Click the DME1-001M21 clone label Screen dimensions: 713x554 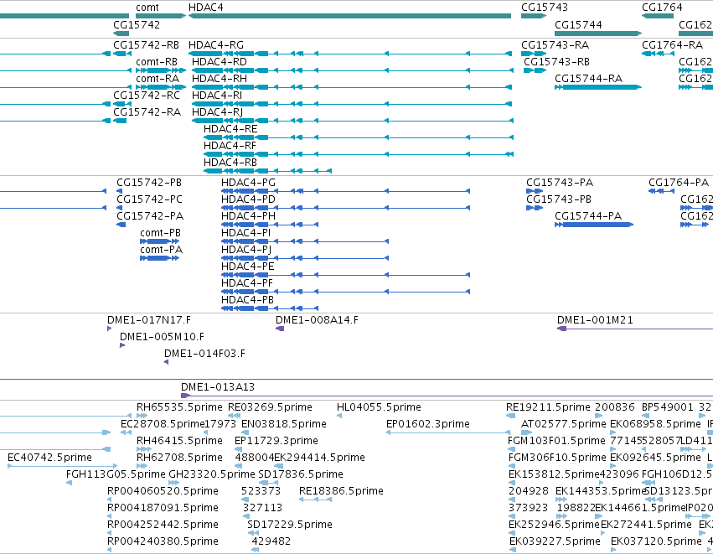tap(595, 320)
